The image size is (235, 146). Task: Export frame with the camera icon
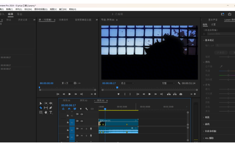click(181, 94)
